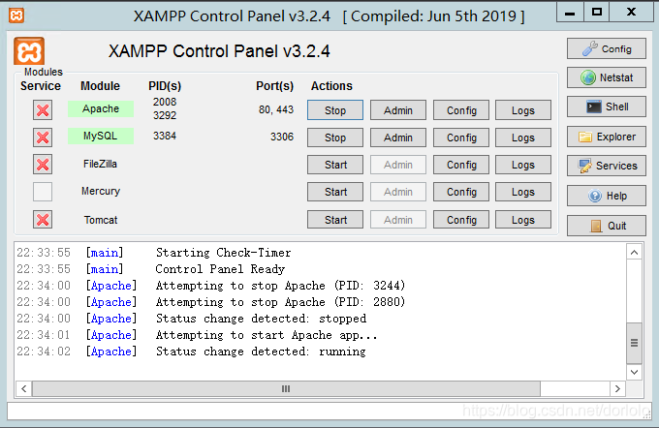Open MySQL Admin page
This screenshot has height=428, width=659.
(398, 138)
